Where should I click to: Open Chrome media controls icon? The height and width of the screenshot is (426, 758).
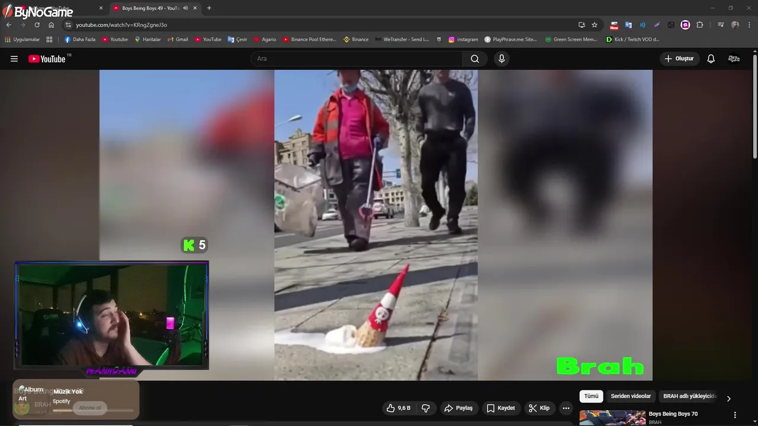[721, 25]
